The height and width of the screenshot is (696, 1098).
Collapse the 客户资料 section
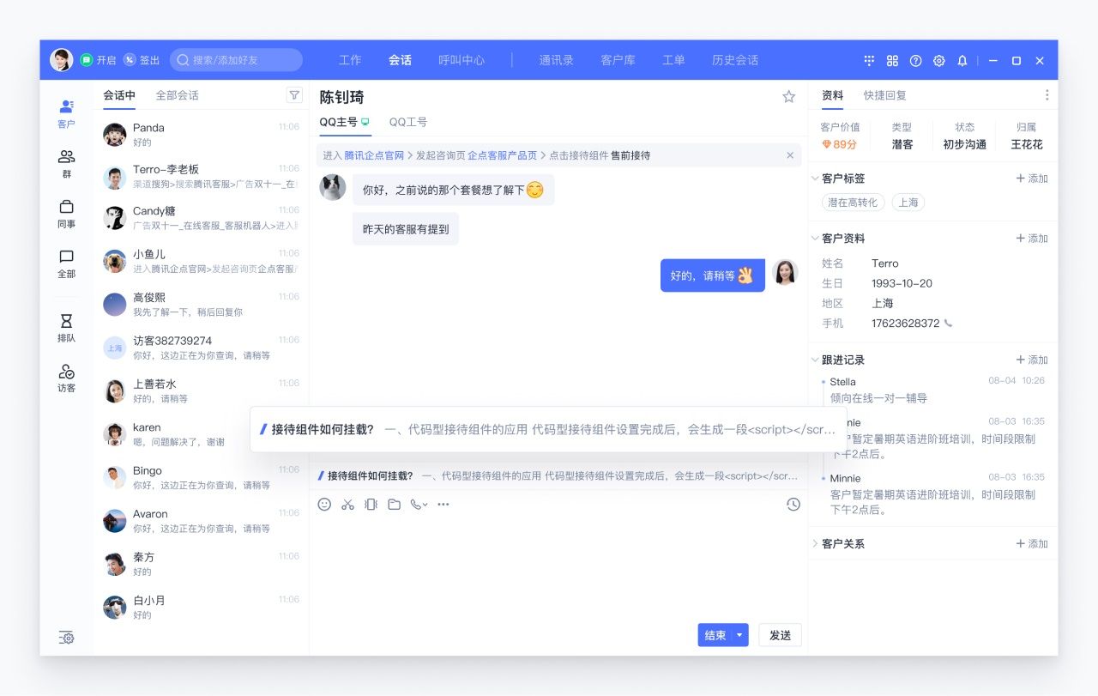(x=815, y=239)
